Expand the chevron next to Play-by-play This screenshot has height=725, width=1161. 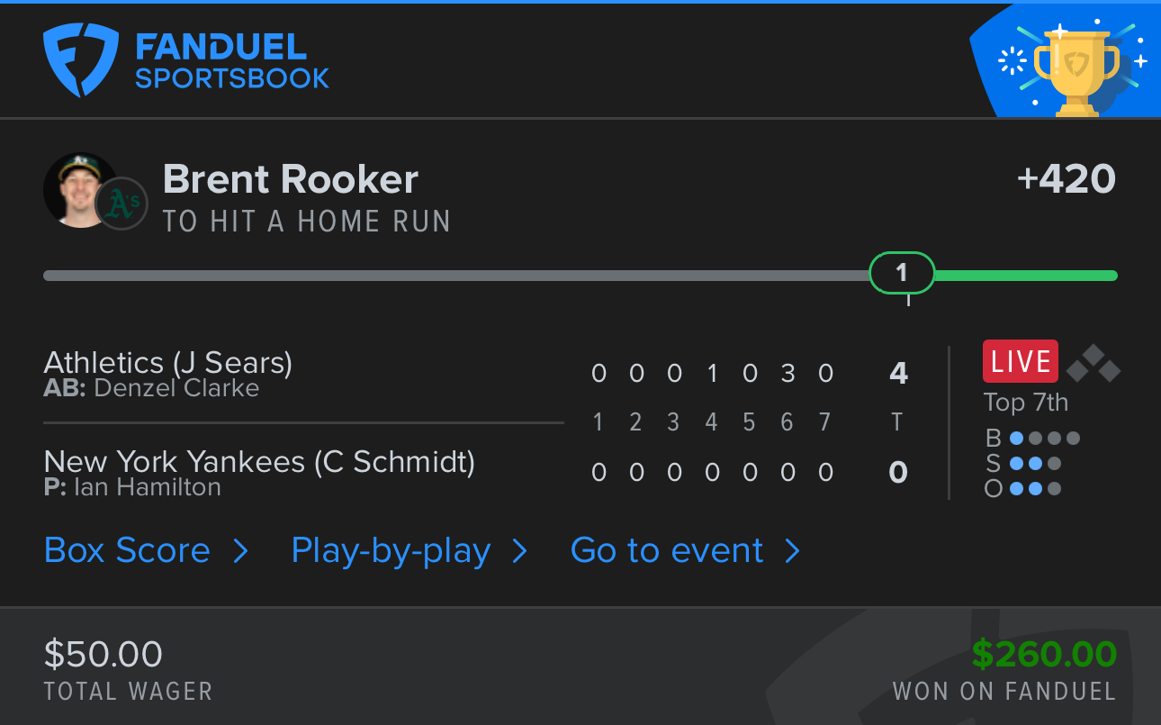coord(519,550)
